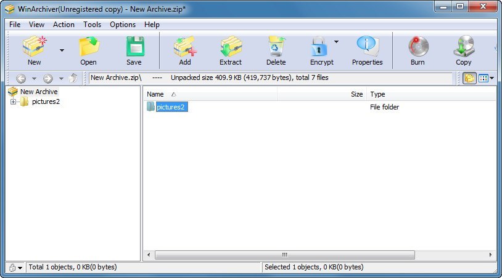The image size is (502, 278).
Task: Open the back history dropdown arrow
Action: (35, 79)
